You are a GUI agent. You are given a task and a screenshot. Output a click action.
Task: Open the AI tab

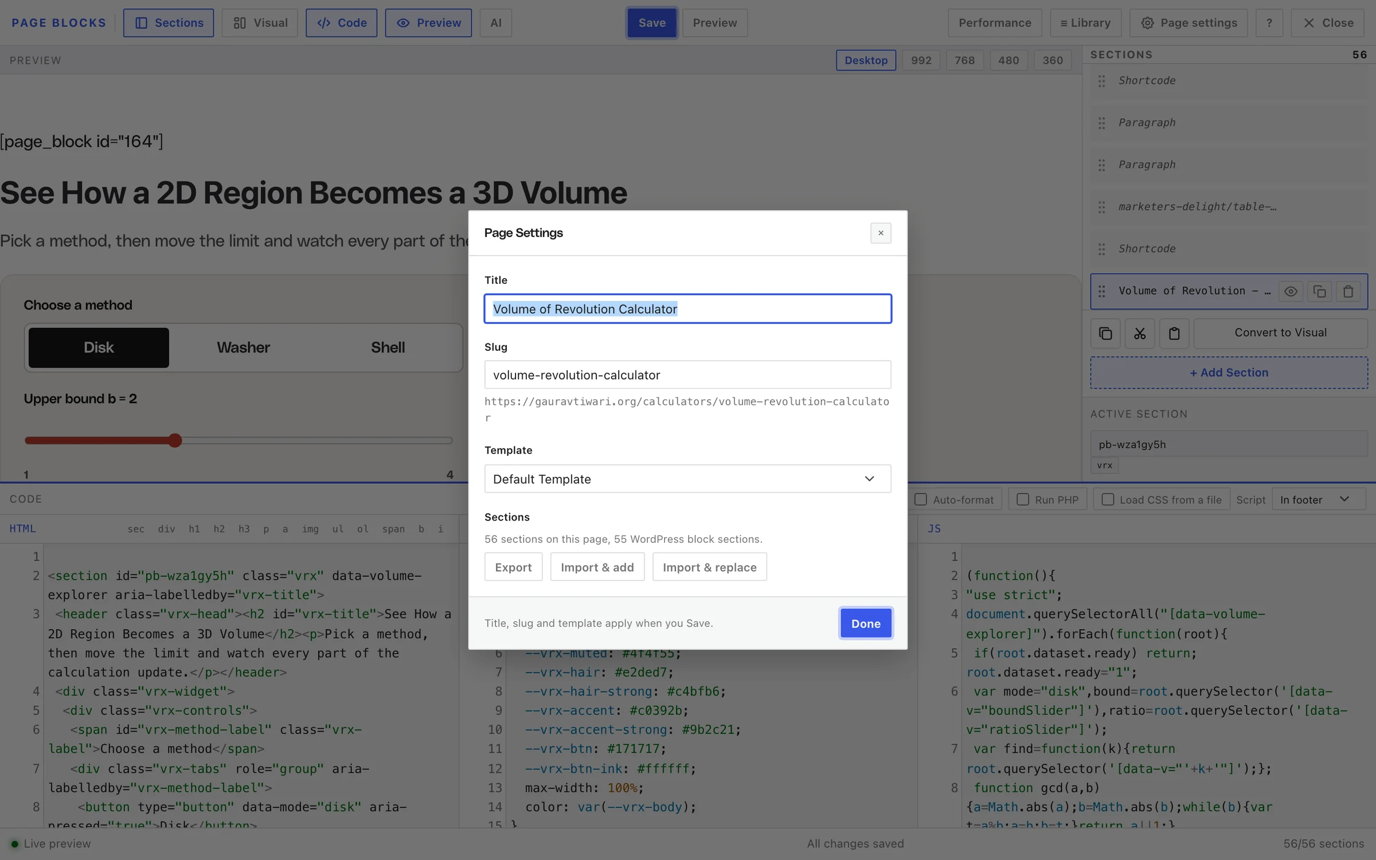[496, 23]
